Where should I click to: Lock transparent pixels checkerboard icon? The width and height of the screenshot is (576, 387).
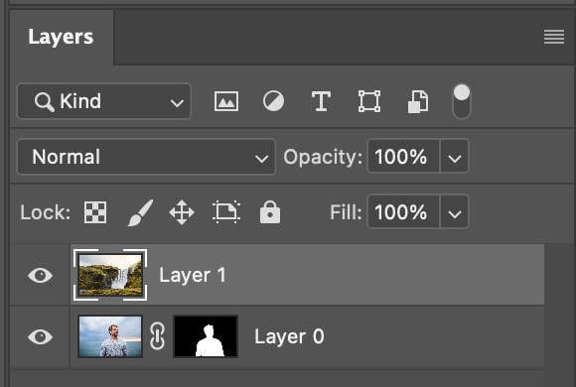[95, 212]
